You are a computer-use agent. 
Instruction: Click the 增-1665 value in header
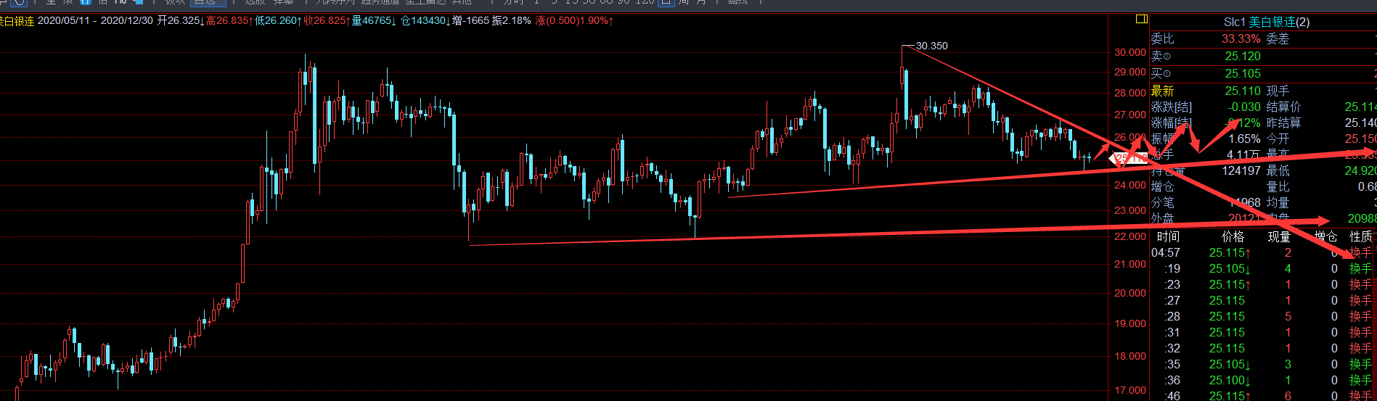(x=470, y=21)
